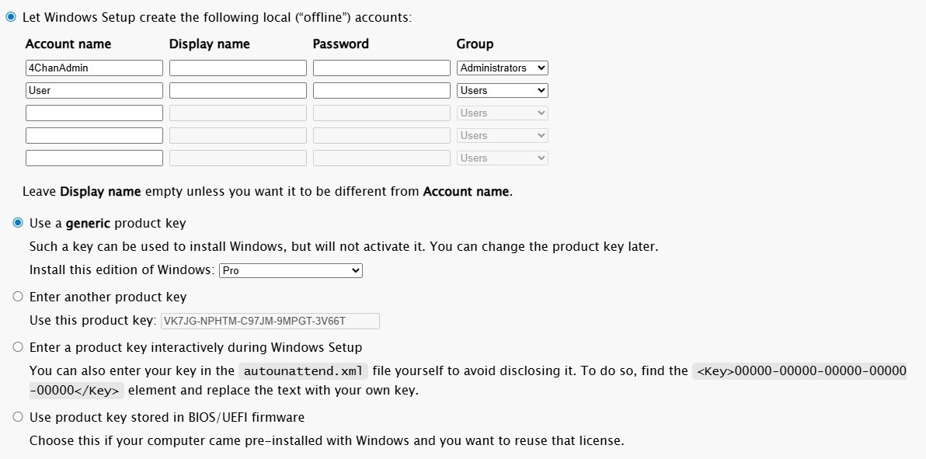Click Display name field for User row
Screen dimensions: 926x459
tap(238, 90)
